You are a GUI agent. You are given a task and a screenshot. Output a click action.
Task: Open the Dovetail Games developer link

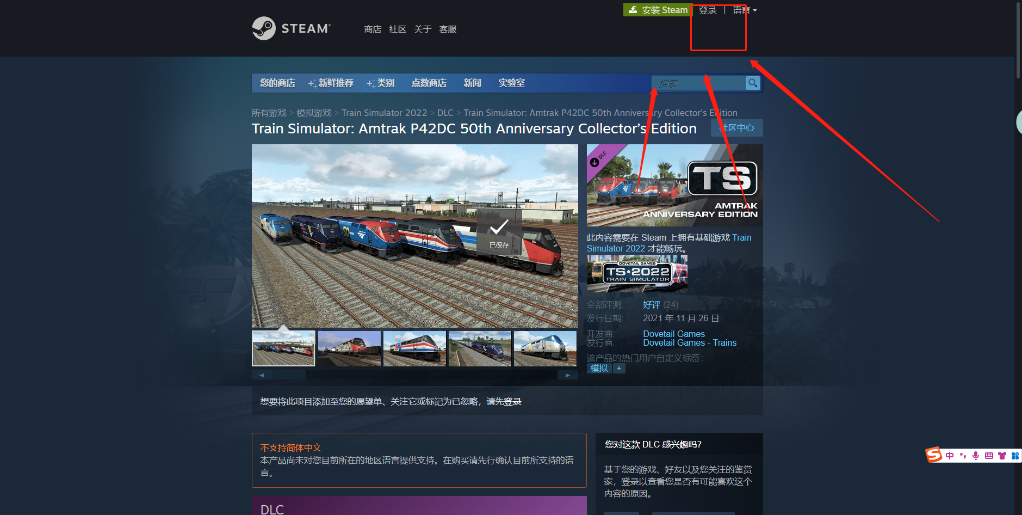click(673, 334)
